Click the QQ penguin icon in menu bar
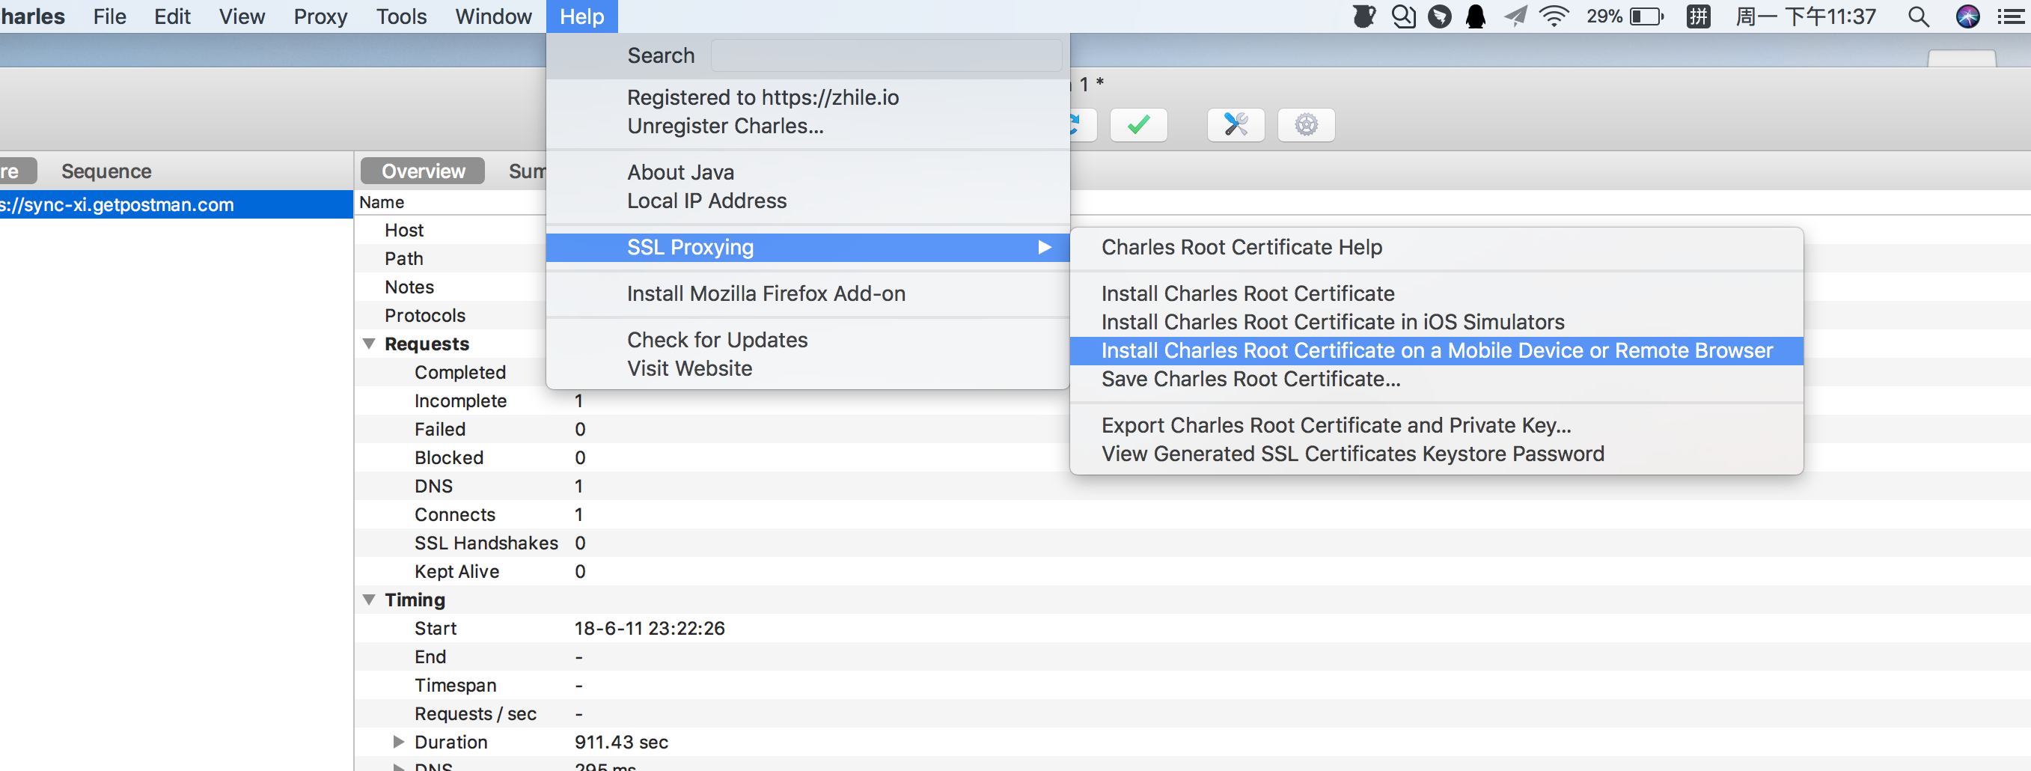The image size is (2031, 771). 1475,16
